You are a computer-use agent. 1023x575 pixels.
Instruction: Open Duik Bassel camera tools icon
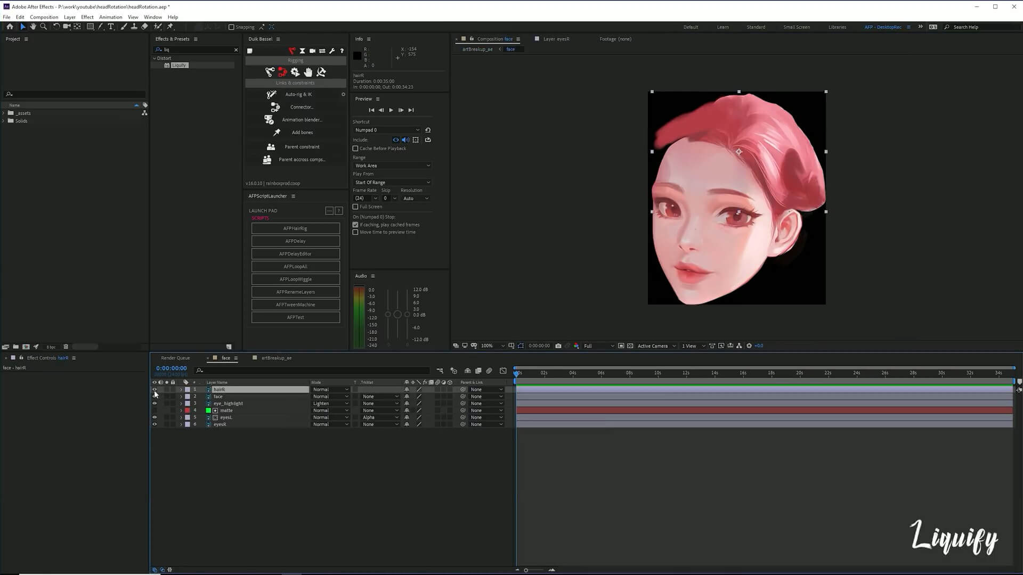click(312, 51)
